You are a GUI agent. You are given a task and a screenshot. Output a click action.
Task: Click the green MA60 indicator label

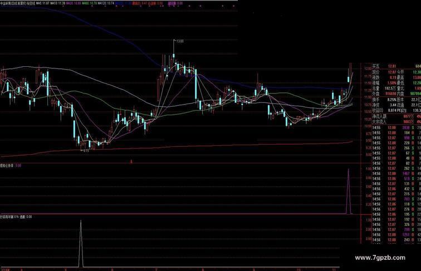(89, 3)
